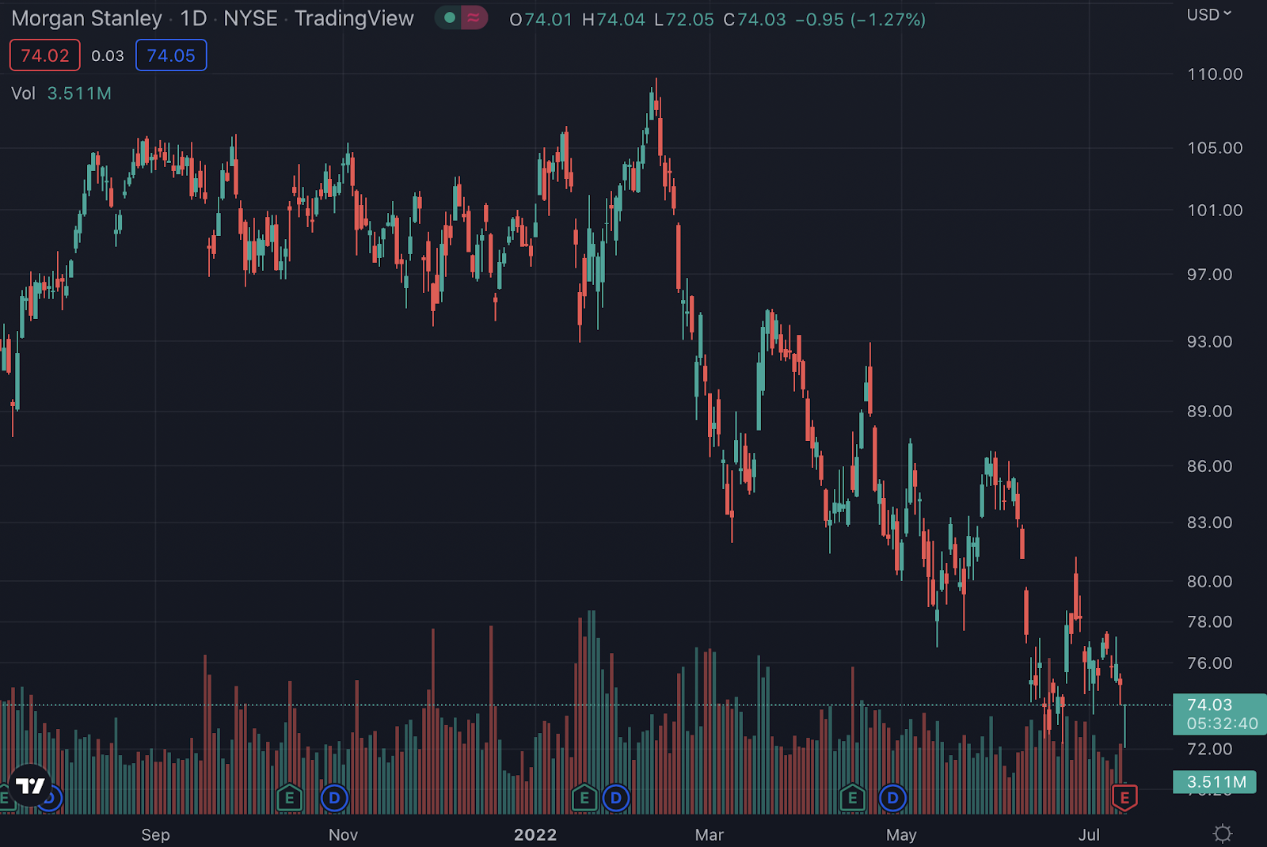Click the green market status dot
This screenshot has height=847, width=1267.
pyautogui.click(x=450, y=17)
